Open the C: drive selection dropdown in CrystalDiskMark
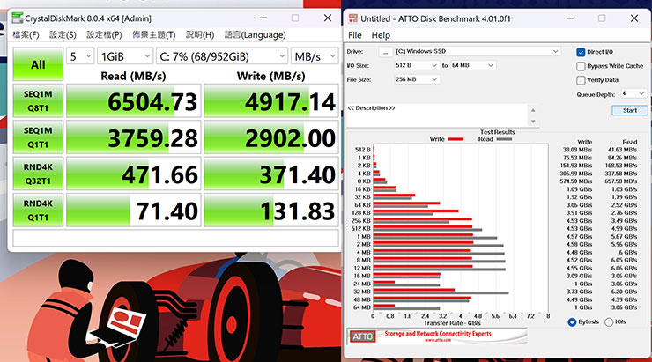The width and height of the screenshot is (652, 362). [x=222, y=56]
